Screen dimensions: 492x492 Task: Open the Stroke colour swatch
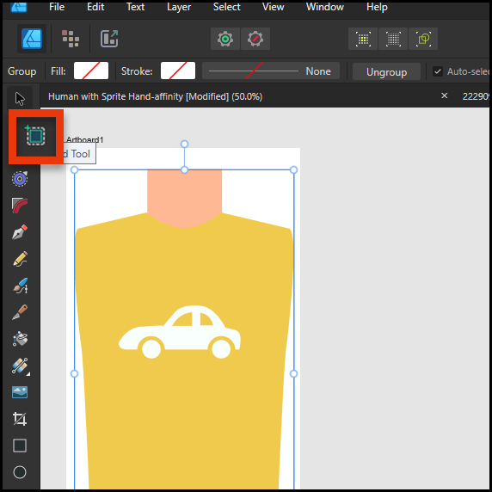click(178, 71)
